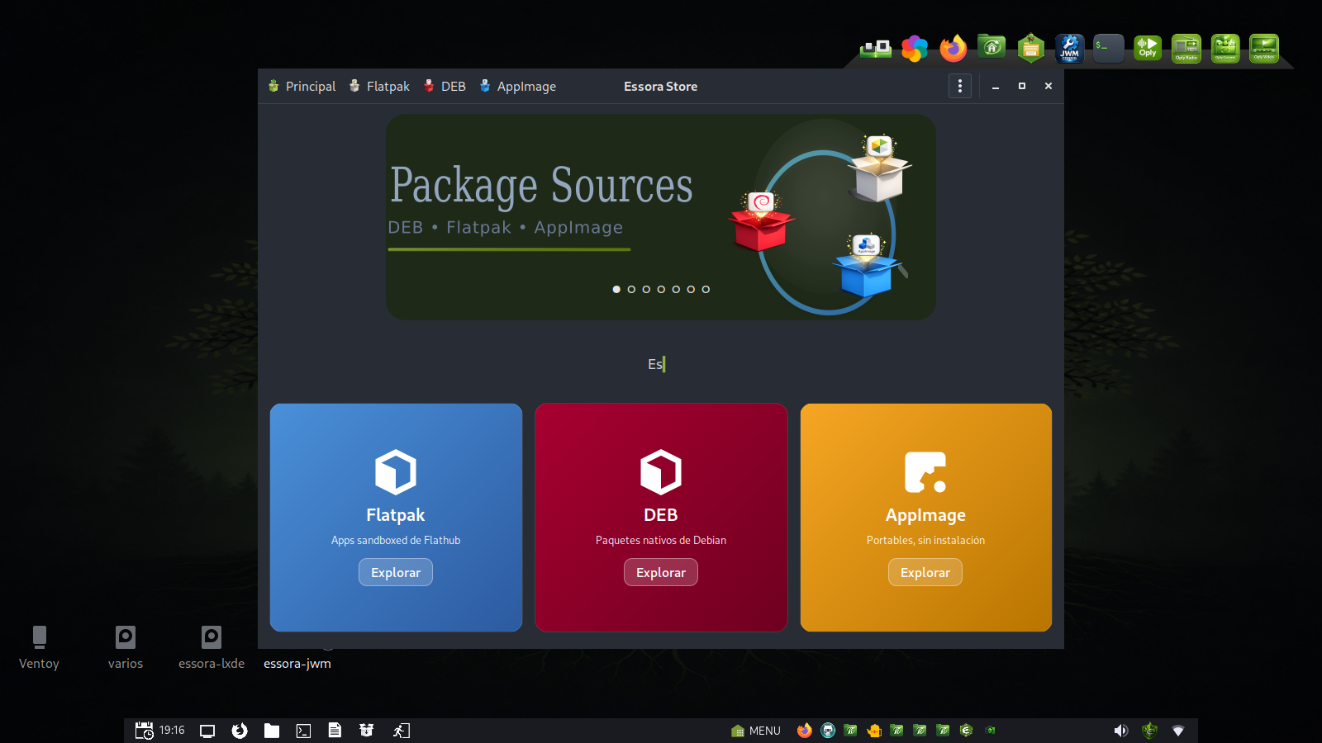This screenshot has width=1322, height=743.
Task: Switch to running Firefox in taskbar
Action: click(x=805, y=731)
